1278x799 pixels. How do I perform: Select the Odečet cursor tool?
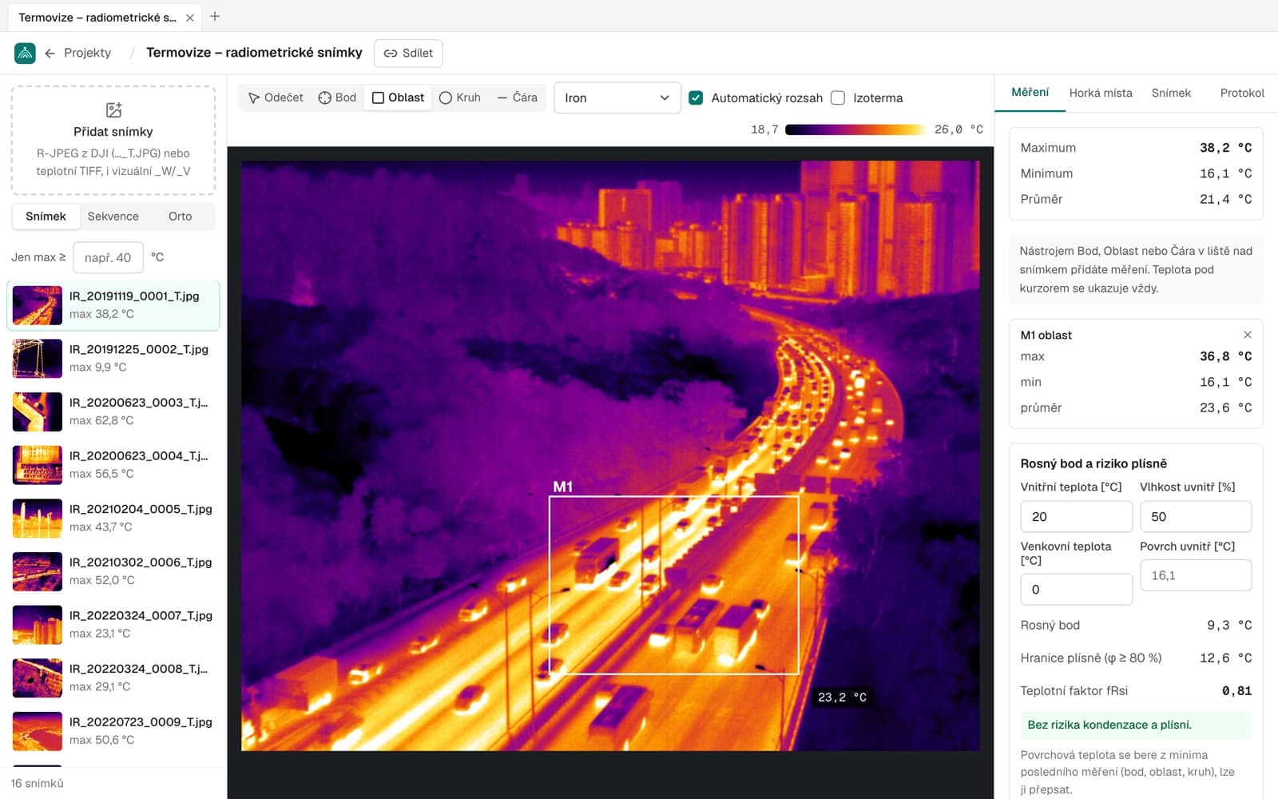tap(276, 97)
